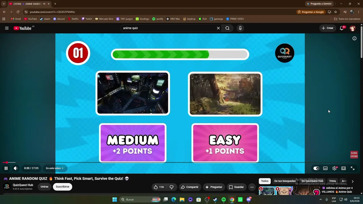Open the QuizQuest Hub channel avatar
Screen dimensions: 363x204
pos(7,187)
